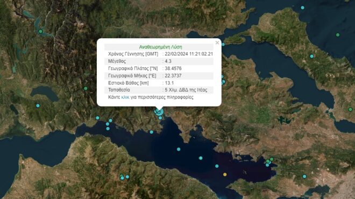355x199 pixels.
Task: Select the green marker on the lake at top left
Action: (x=40, y=32)
